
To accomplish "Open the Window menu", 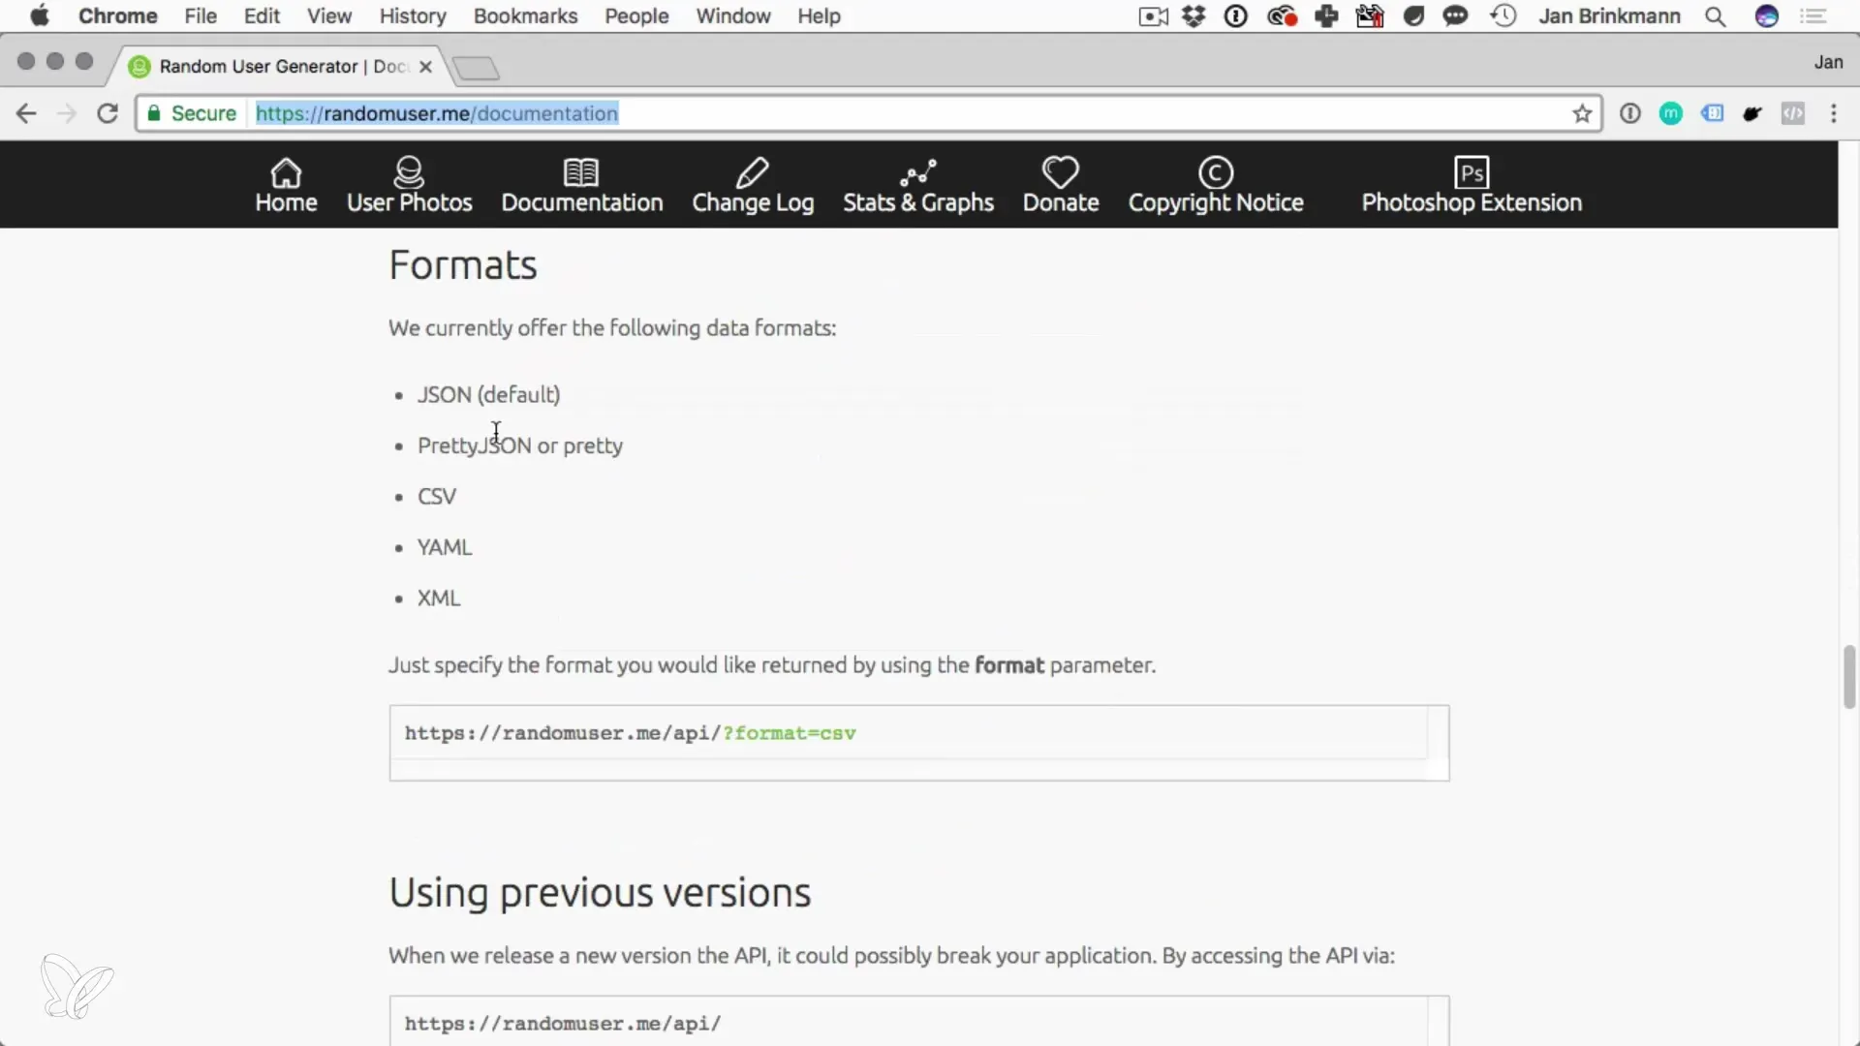I will pyautogui.click(x=733, y=16).
